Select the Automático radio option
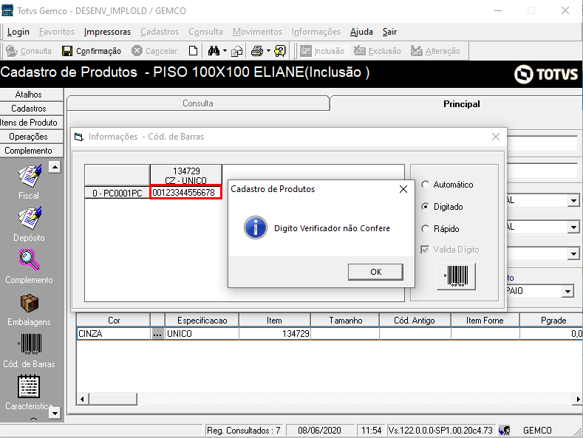This screenshot has height=438, width=583. click(x=425, y=185)
